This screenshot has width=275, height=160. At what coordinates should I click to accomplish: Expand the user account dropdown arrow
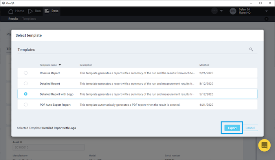(266, 11)
